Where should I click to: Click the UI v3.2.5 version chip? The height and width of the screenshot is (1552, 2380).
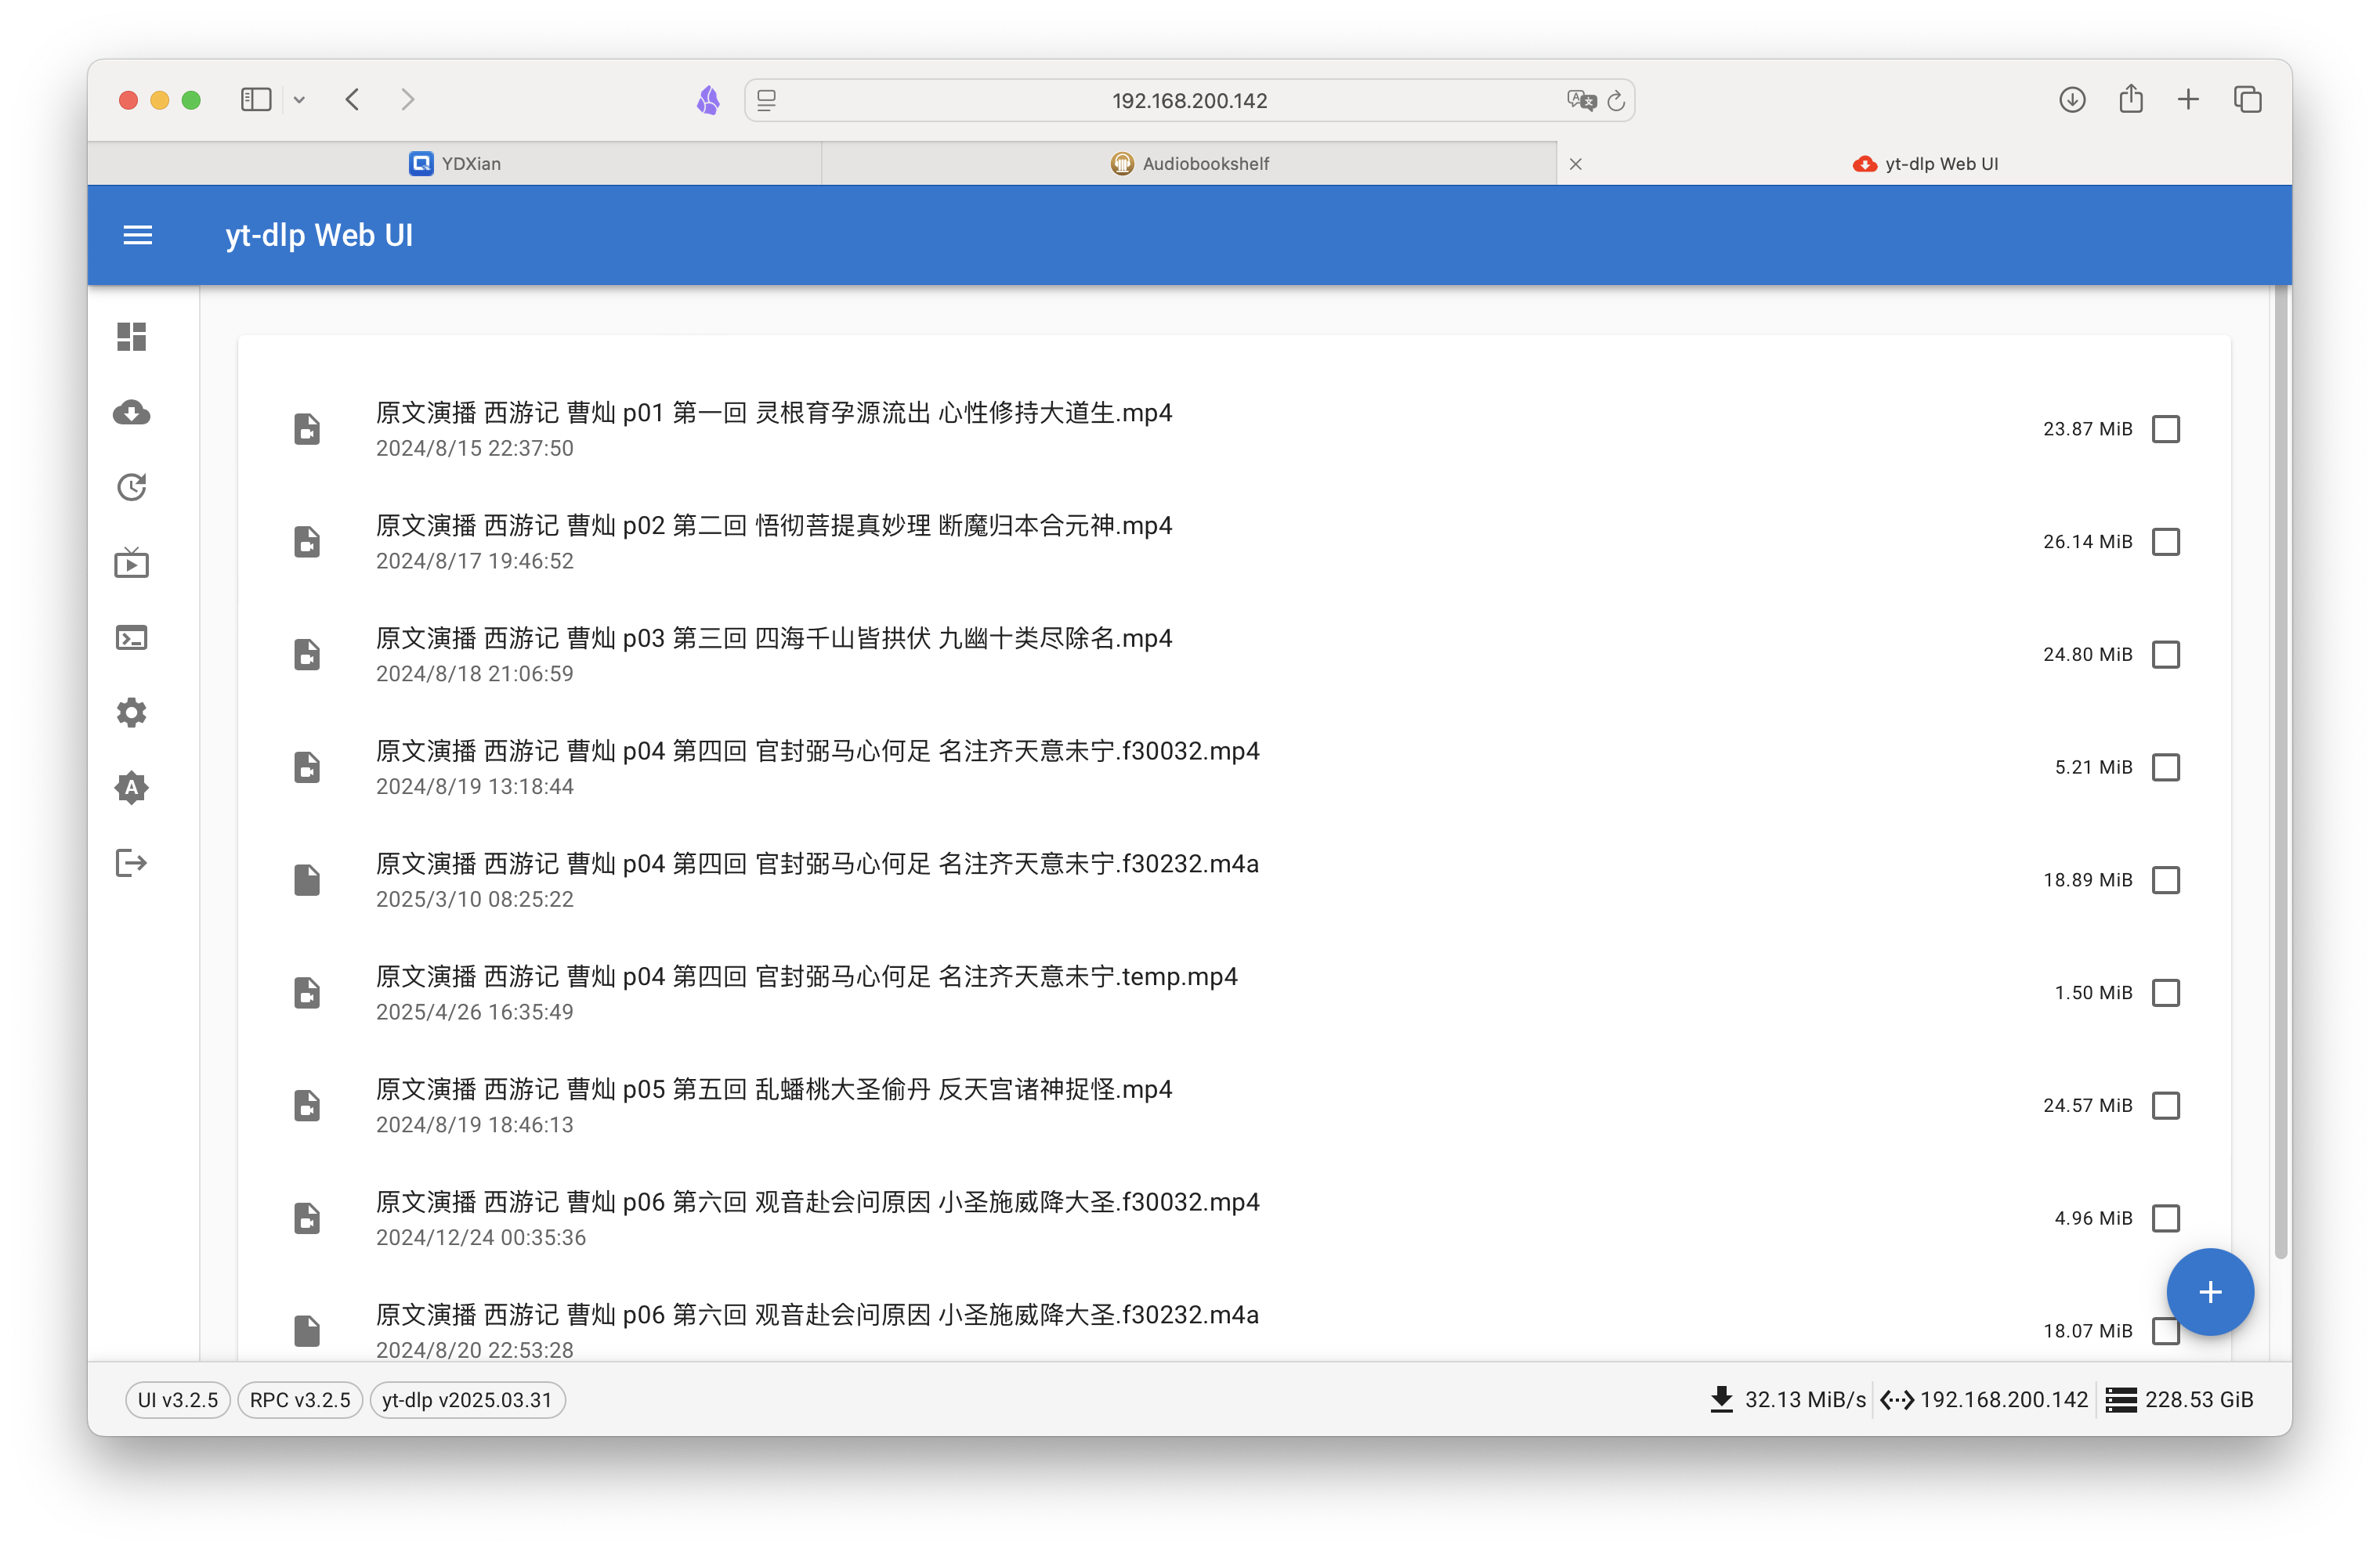click(178, 1399)
